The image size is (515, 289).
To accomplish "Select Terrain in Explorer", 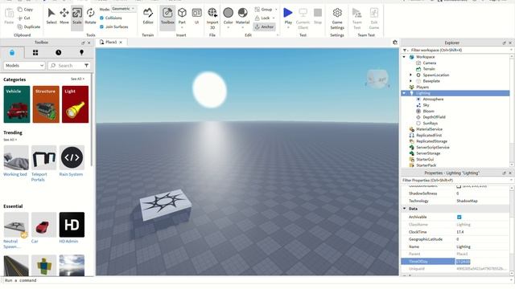I will pos(429,69).
